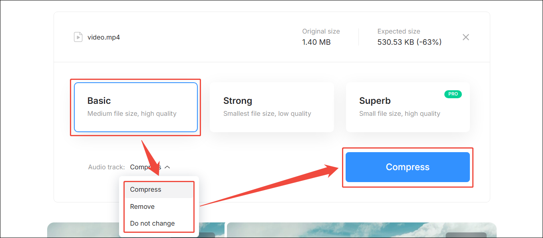Select the Superb compression preset
543x238 pixels.
tap(408, 107)
